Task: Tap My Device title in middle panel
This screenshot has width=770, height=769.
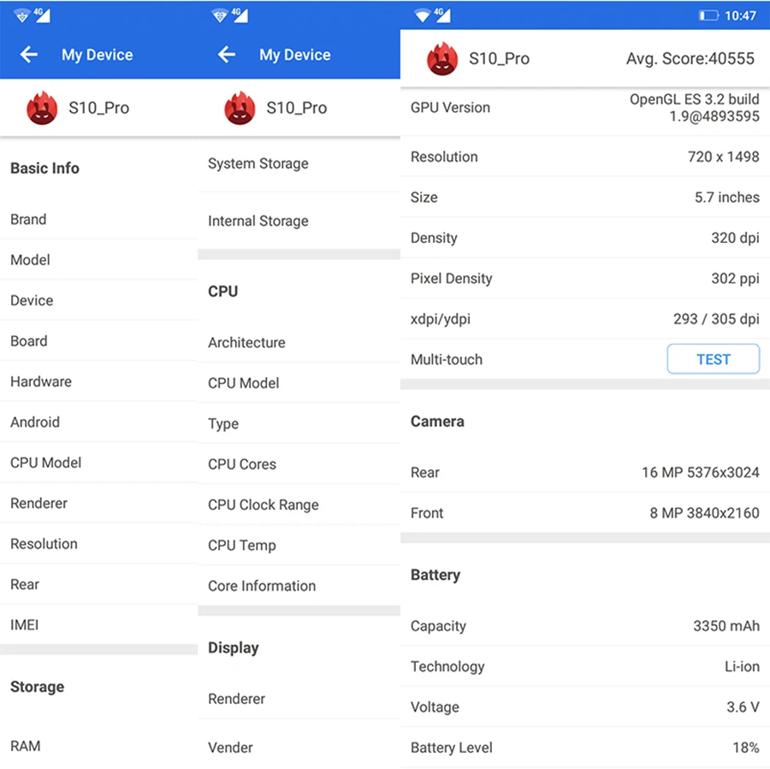Action: point(294,55)
